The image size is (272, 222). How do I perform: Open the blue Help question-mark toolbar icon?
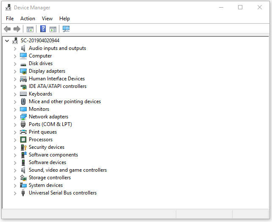[x=43, y=29]
